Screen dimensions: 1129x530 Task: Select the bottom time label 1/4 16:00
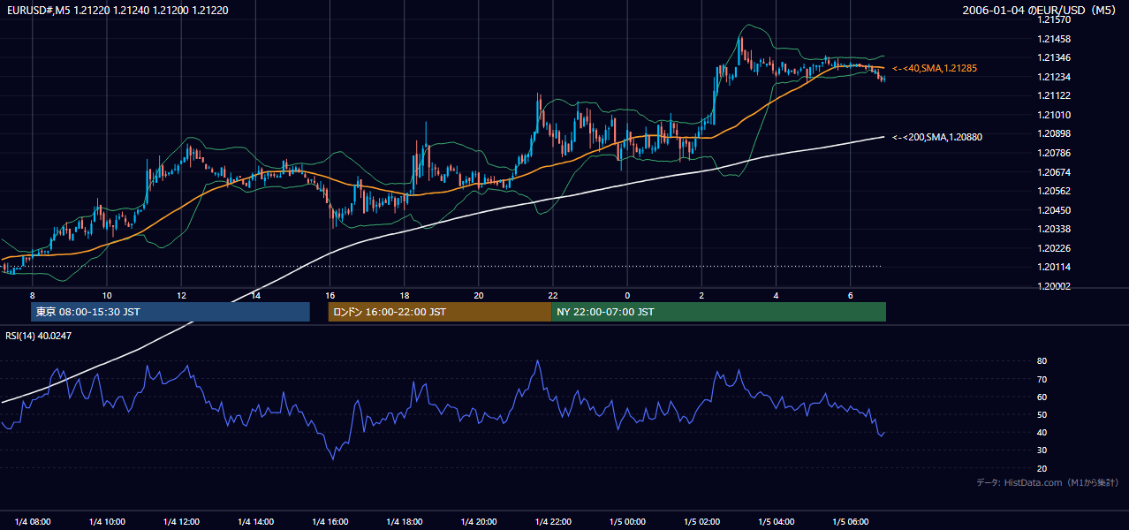[330, 522]
